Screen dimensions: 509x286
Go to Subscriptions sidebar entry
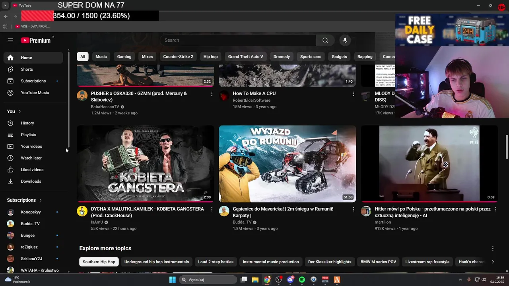(x=33, y=81)
